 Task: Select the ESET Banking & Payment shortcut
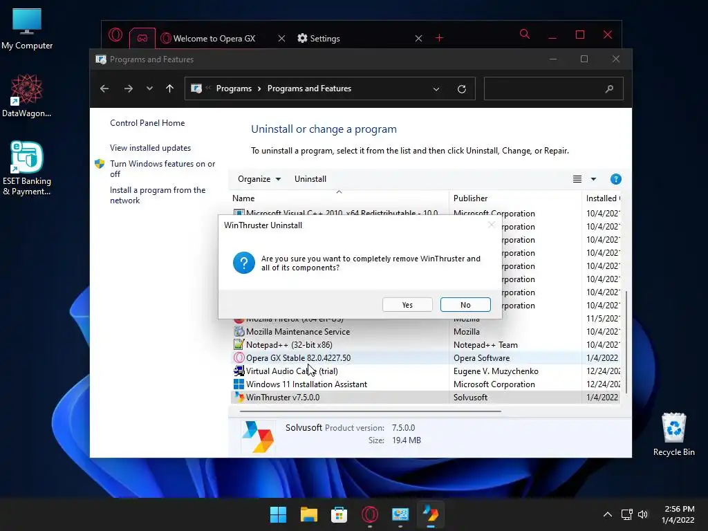click(x=27, y=168)
